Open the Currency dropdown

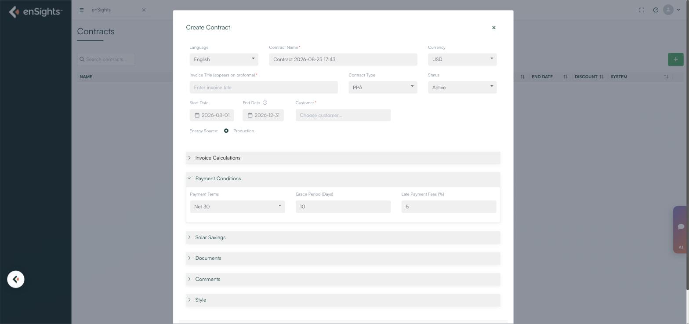click(462, 59)
